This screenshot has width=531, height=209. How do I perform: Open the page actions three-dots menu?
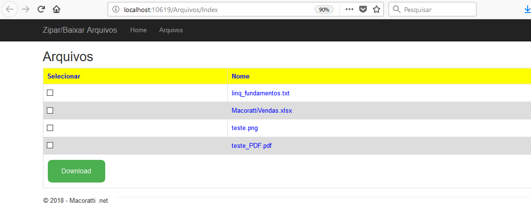click(349, 10)
